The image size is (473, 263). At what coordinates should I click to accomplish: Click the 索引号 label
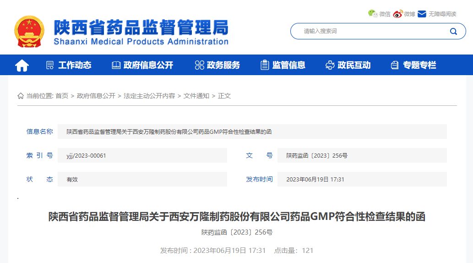point(39,155)
